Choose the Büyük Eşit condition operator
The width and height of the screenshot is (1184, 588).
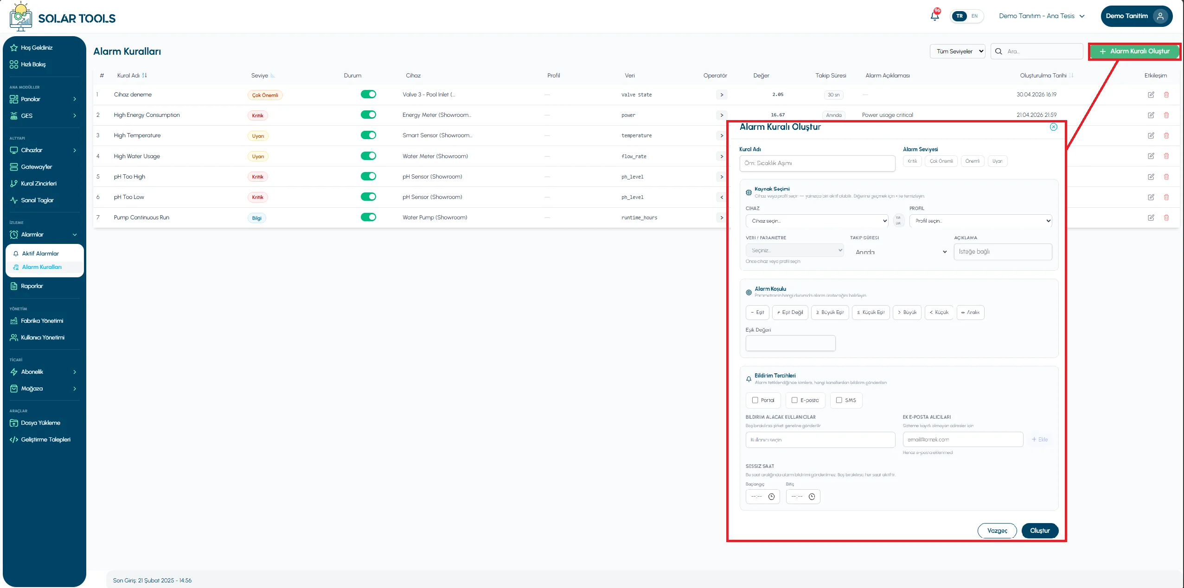830,313
